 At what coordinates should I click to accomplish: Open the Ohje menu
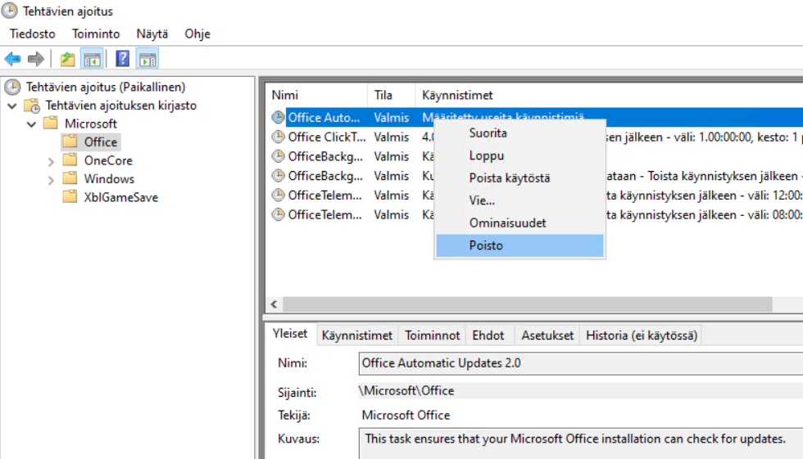[x=197, y=34]
